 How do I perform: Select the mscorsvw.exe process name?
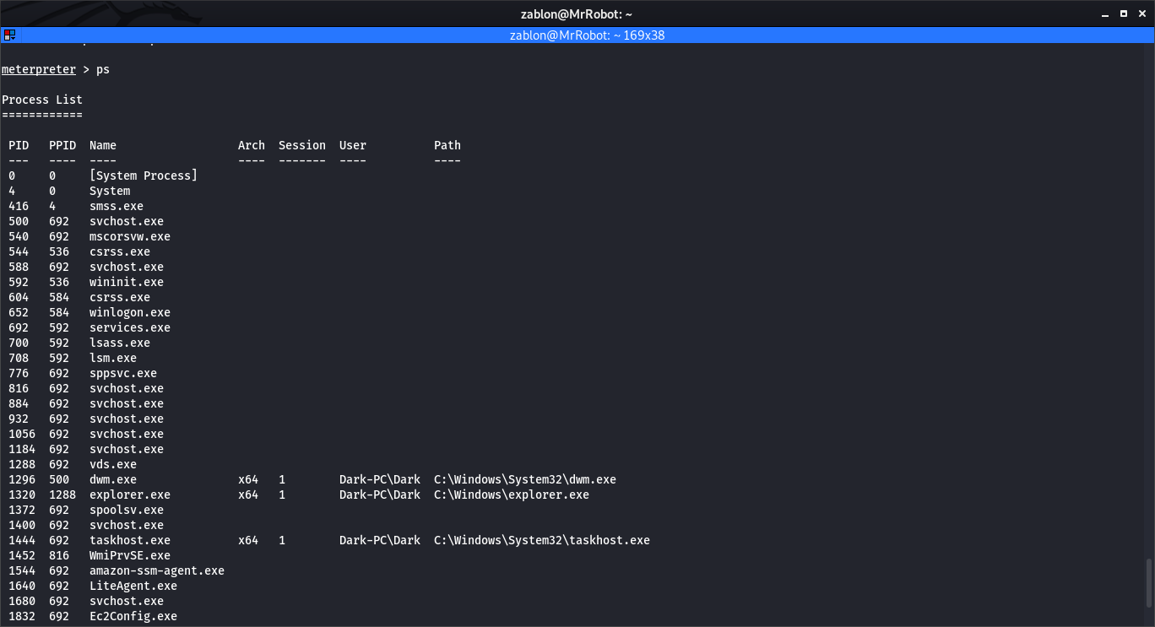tap(130, 236)
